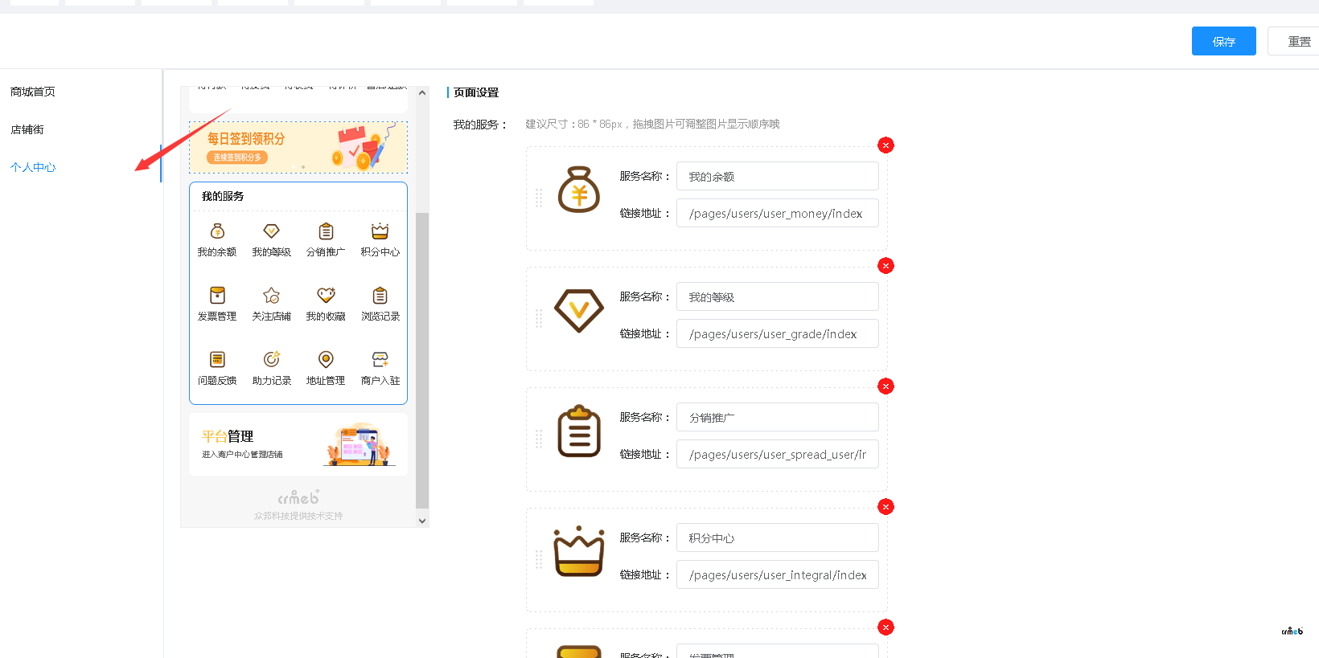Click the 问题反馈 icon in preview

[x=217, y=360]
